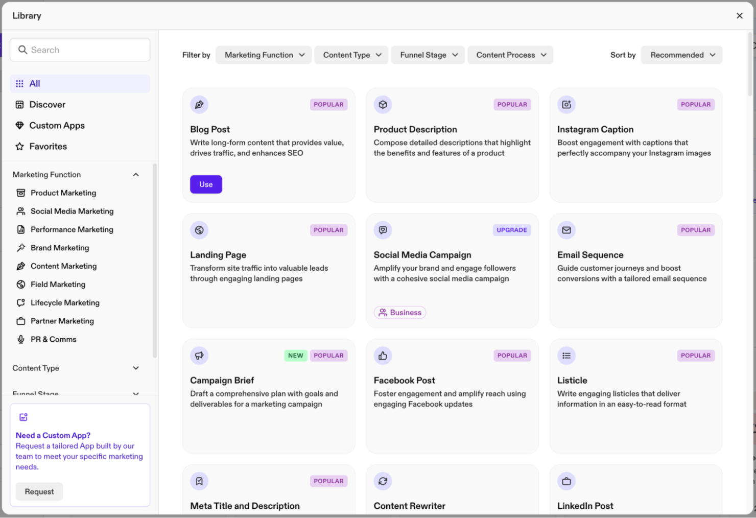Select the Favorites sidebar item

pyautogui.click(x=48, y=146)
